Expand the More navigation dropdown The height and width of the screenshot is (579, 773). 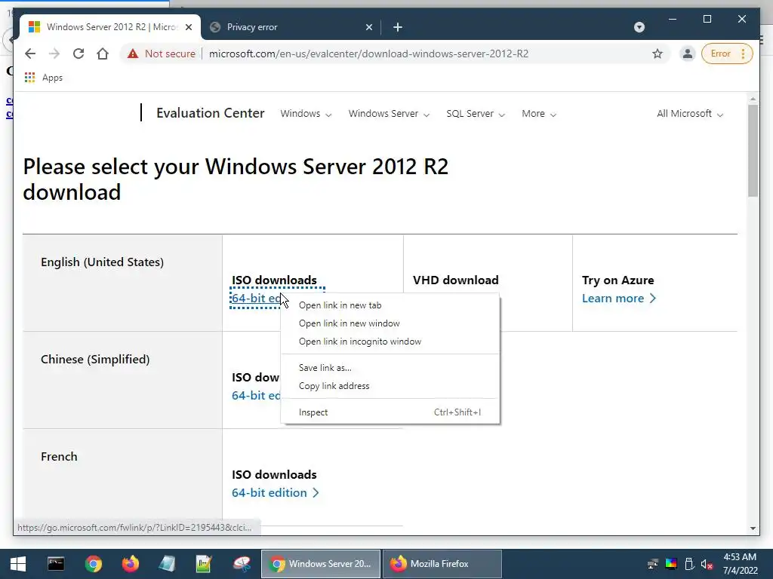click(x=539, y=114)
